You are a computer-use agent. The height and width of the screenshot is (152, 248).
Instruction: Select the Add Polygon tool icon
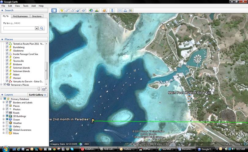(67, 11)
